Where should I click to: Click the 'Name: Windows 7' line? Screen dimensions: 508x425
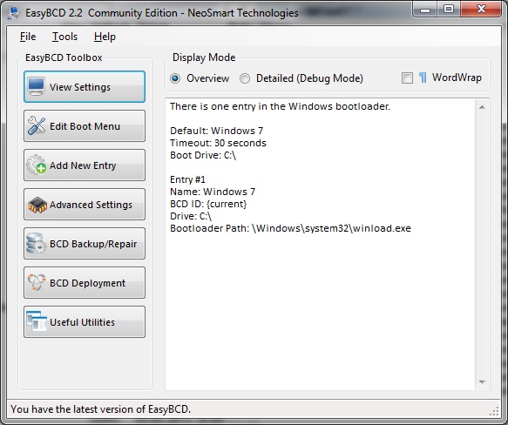[x=213, y=192]
